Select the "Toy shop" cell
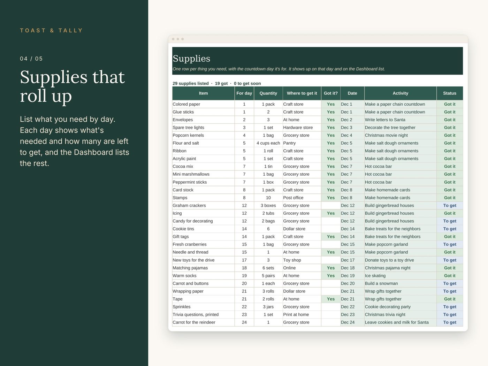The width and height of the screenshot is (488, 366). [x=302, y=260]
